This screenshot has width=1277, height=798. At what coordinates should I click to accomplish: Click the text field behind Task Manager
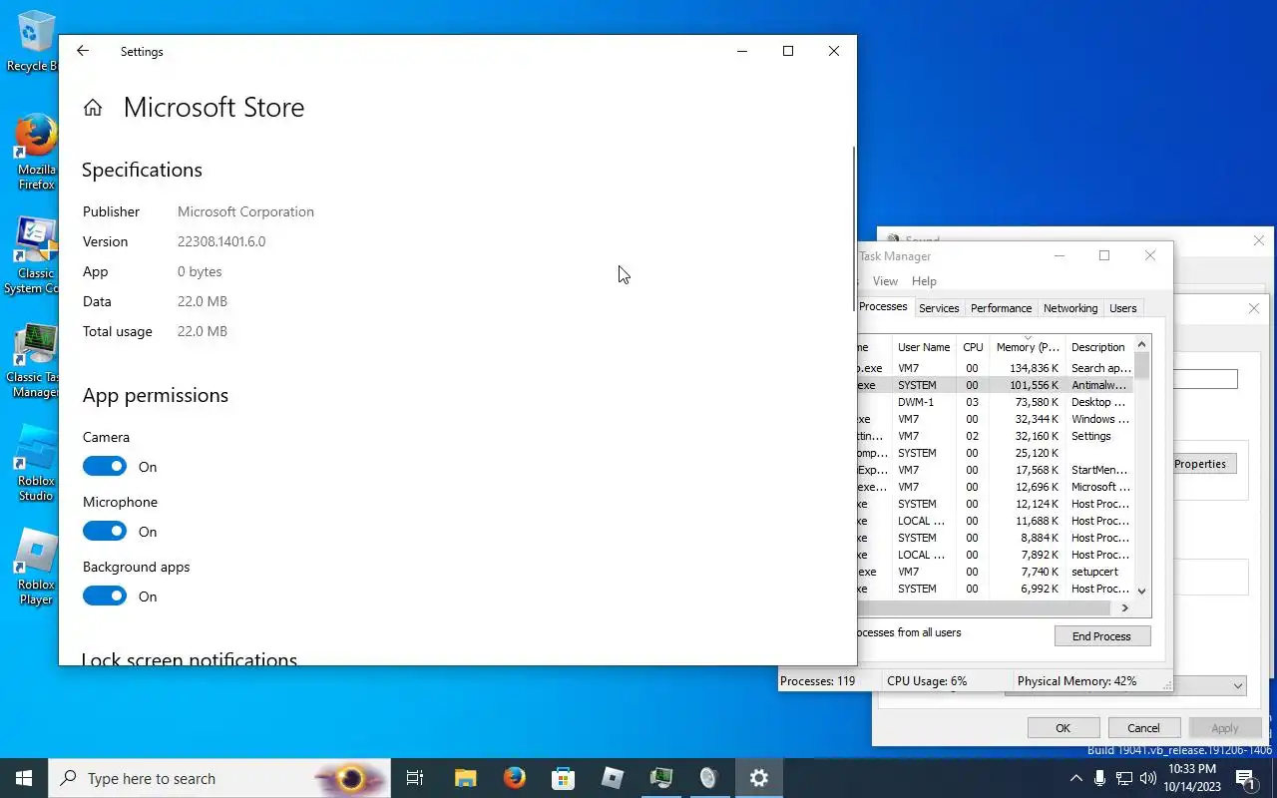click(1205, 379)
